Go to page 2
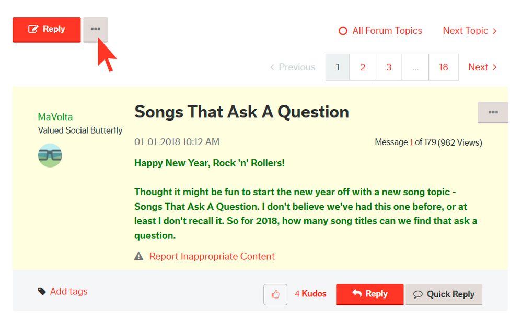Image resolution: width=522 pixels, height=322 pixels. pyautogui.click(x=363, y=67)
